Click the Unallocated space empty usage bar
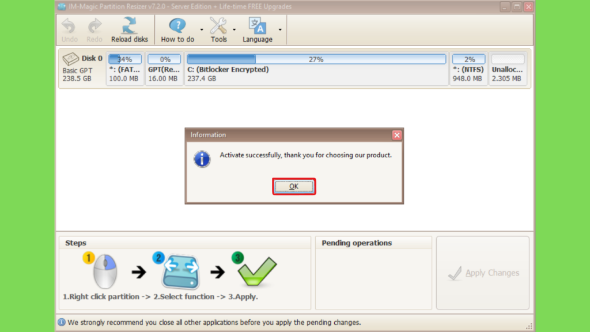590x332 pixels. (x=508, y=59)
